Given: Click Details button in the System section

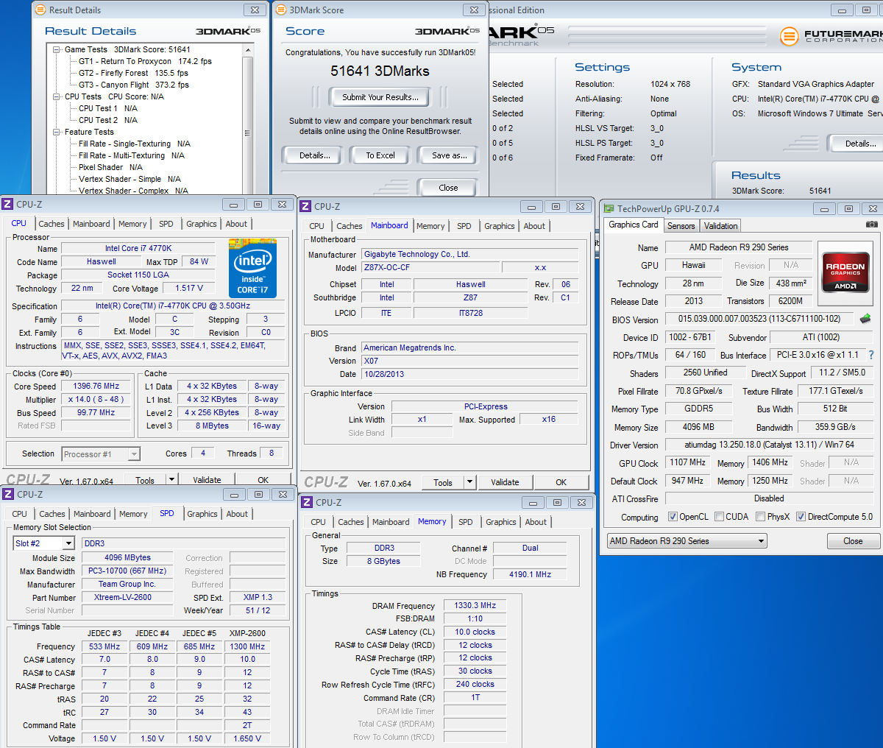Looking at the screenshot, I should click(x=858, y=144).
